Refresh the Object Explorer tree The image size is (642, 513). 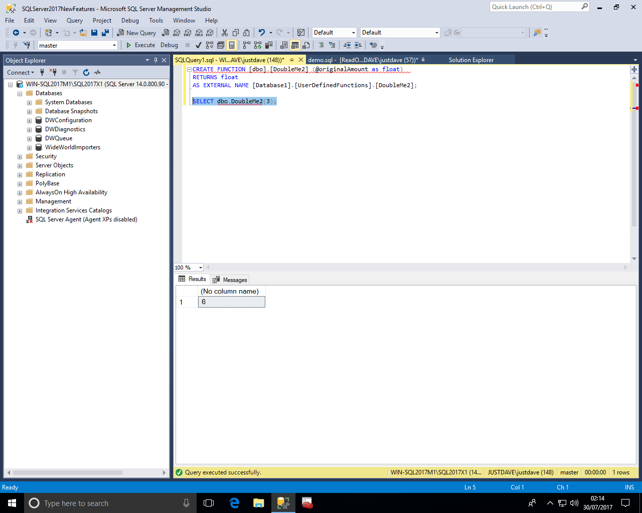86,73
